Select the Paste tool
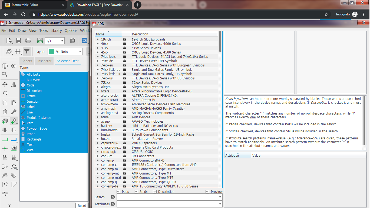 [14, 103]
